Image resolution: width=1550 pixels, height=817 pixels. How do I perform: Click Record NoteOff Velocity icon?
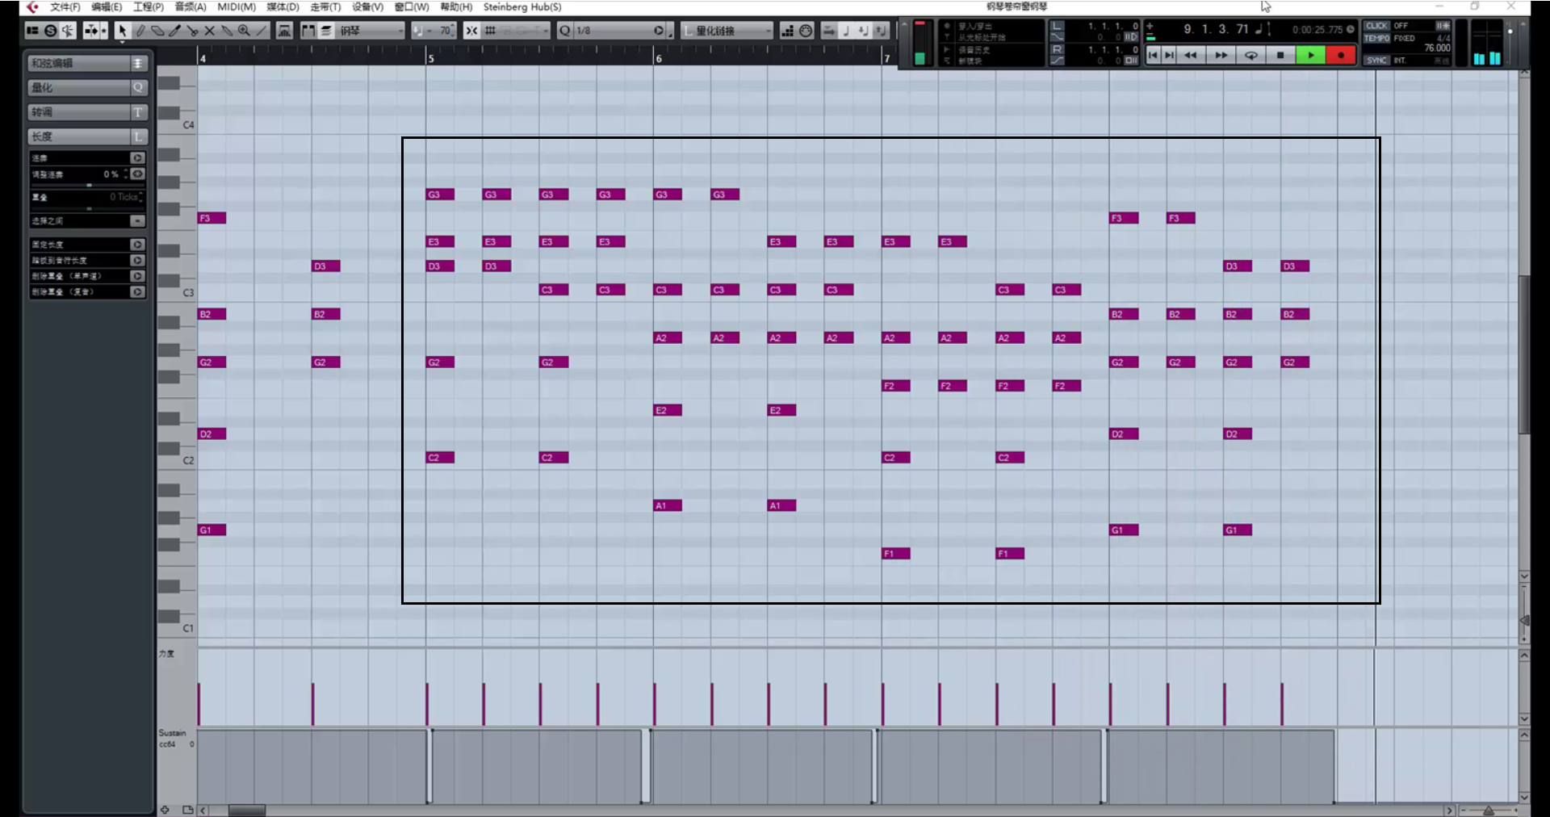(x=881, y=31)
